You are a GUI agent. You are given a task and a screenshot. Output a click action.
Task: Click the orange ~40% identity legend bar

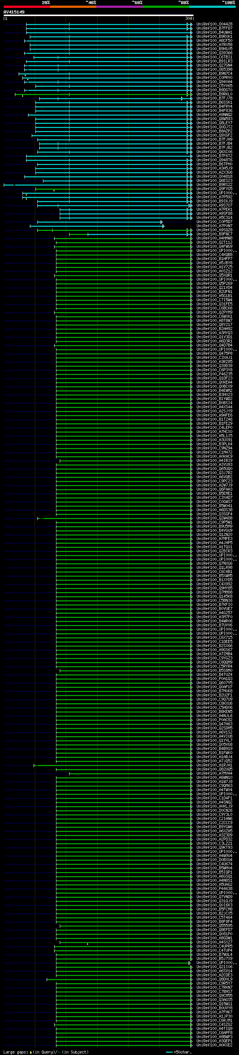(73, 7)
